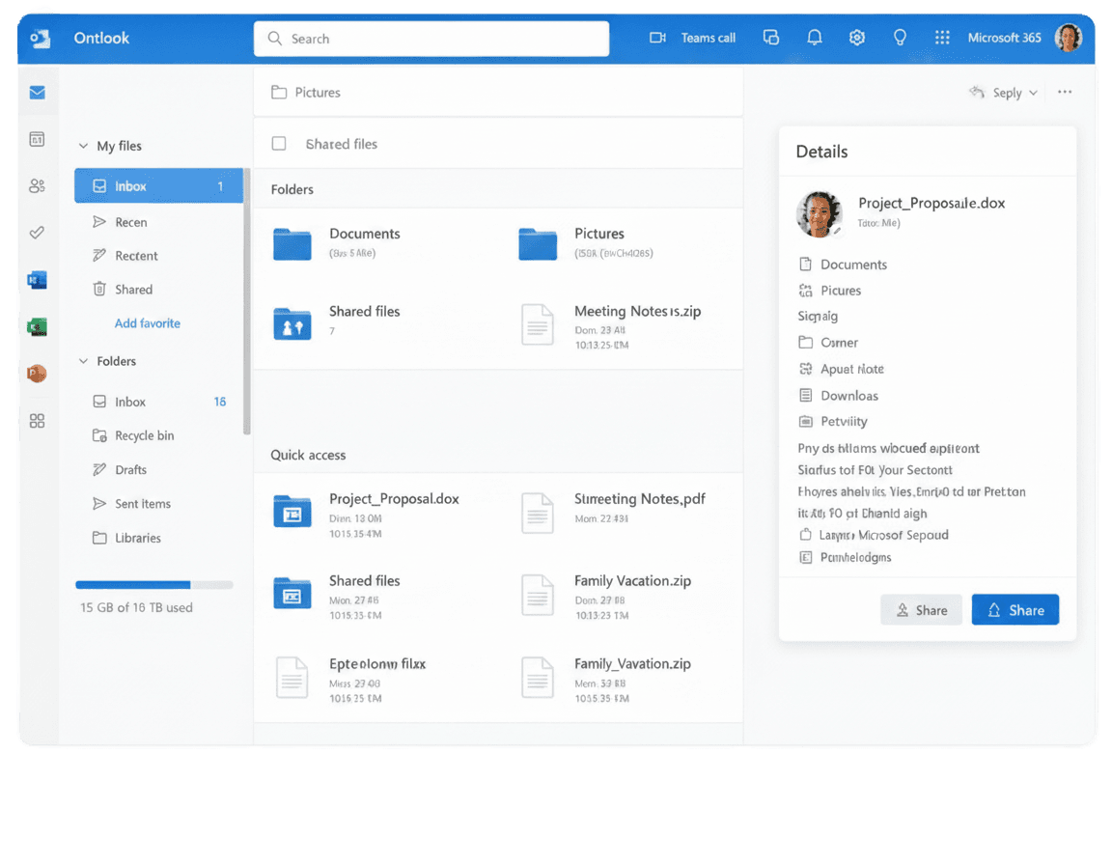Launch the Excel app icon
The width and height of the screenshot is (1112, 865).
point(37,327)
